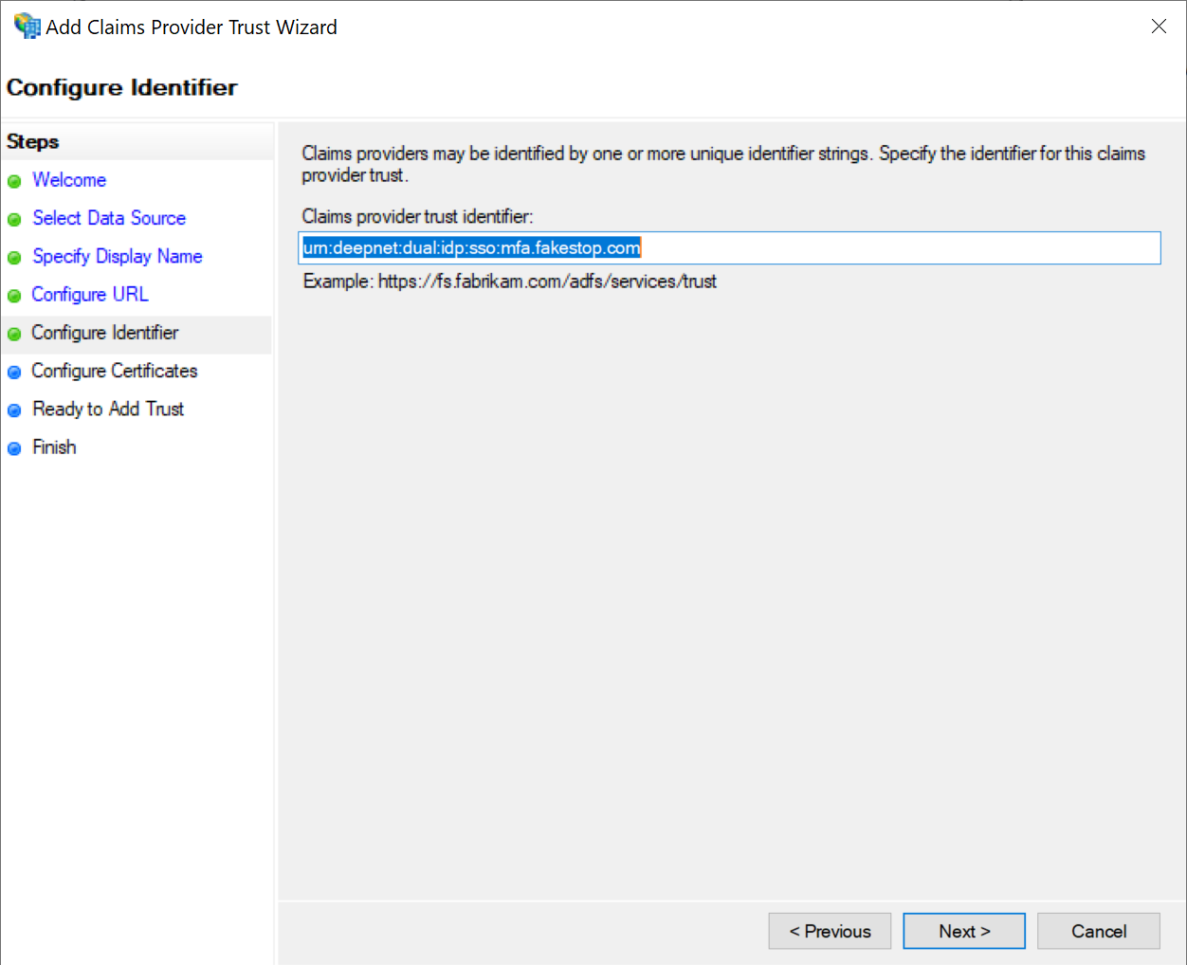
Task: Close the wizard window with the X
Action: coord(1159,27)
